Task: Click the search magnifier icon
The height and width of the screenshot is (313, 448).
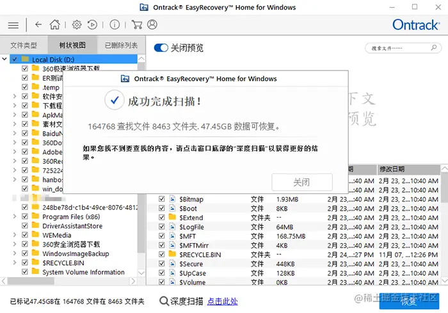Action: [x=434, y=47]
